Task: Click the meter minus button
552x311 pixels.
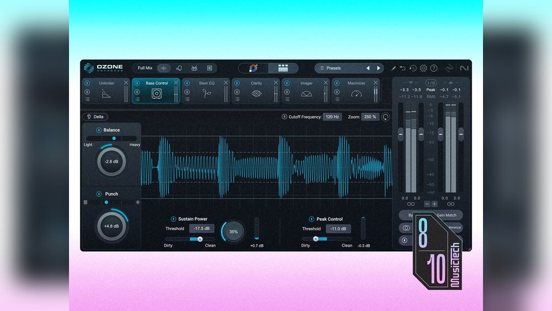Action: click(427, 204)
